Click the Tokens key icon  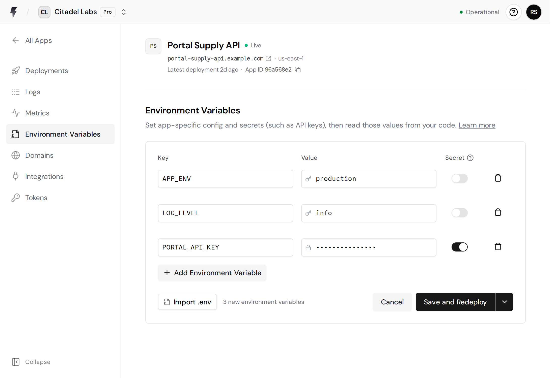pos(16,198)
